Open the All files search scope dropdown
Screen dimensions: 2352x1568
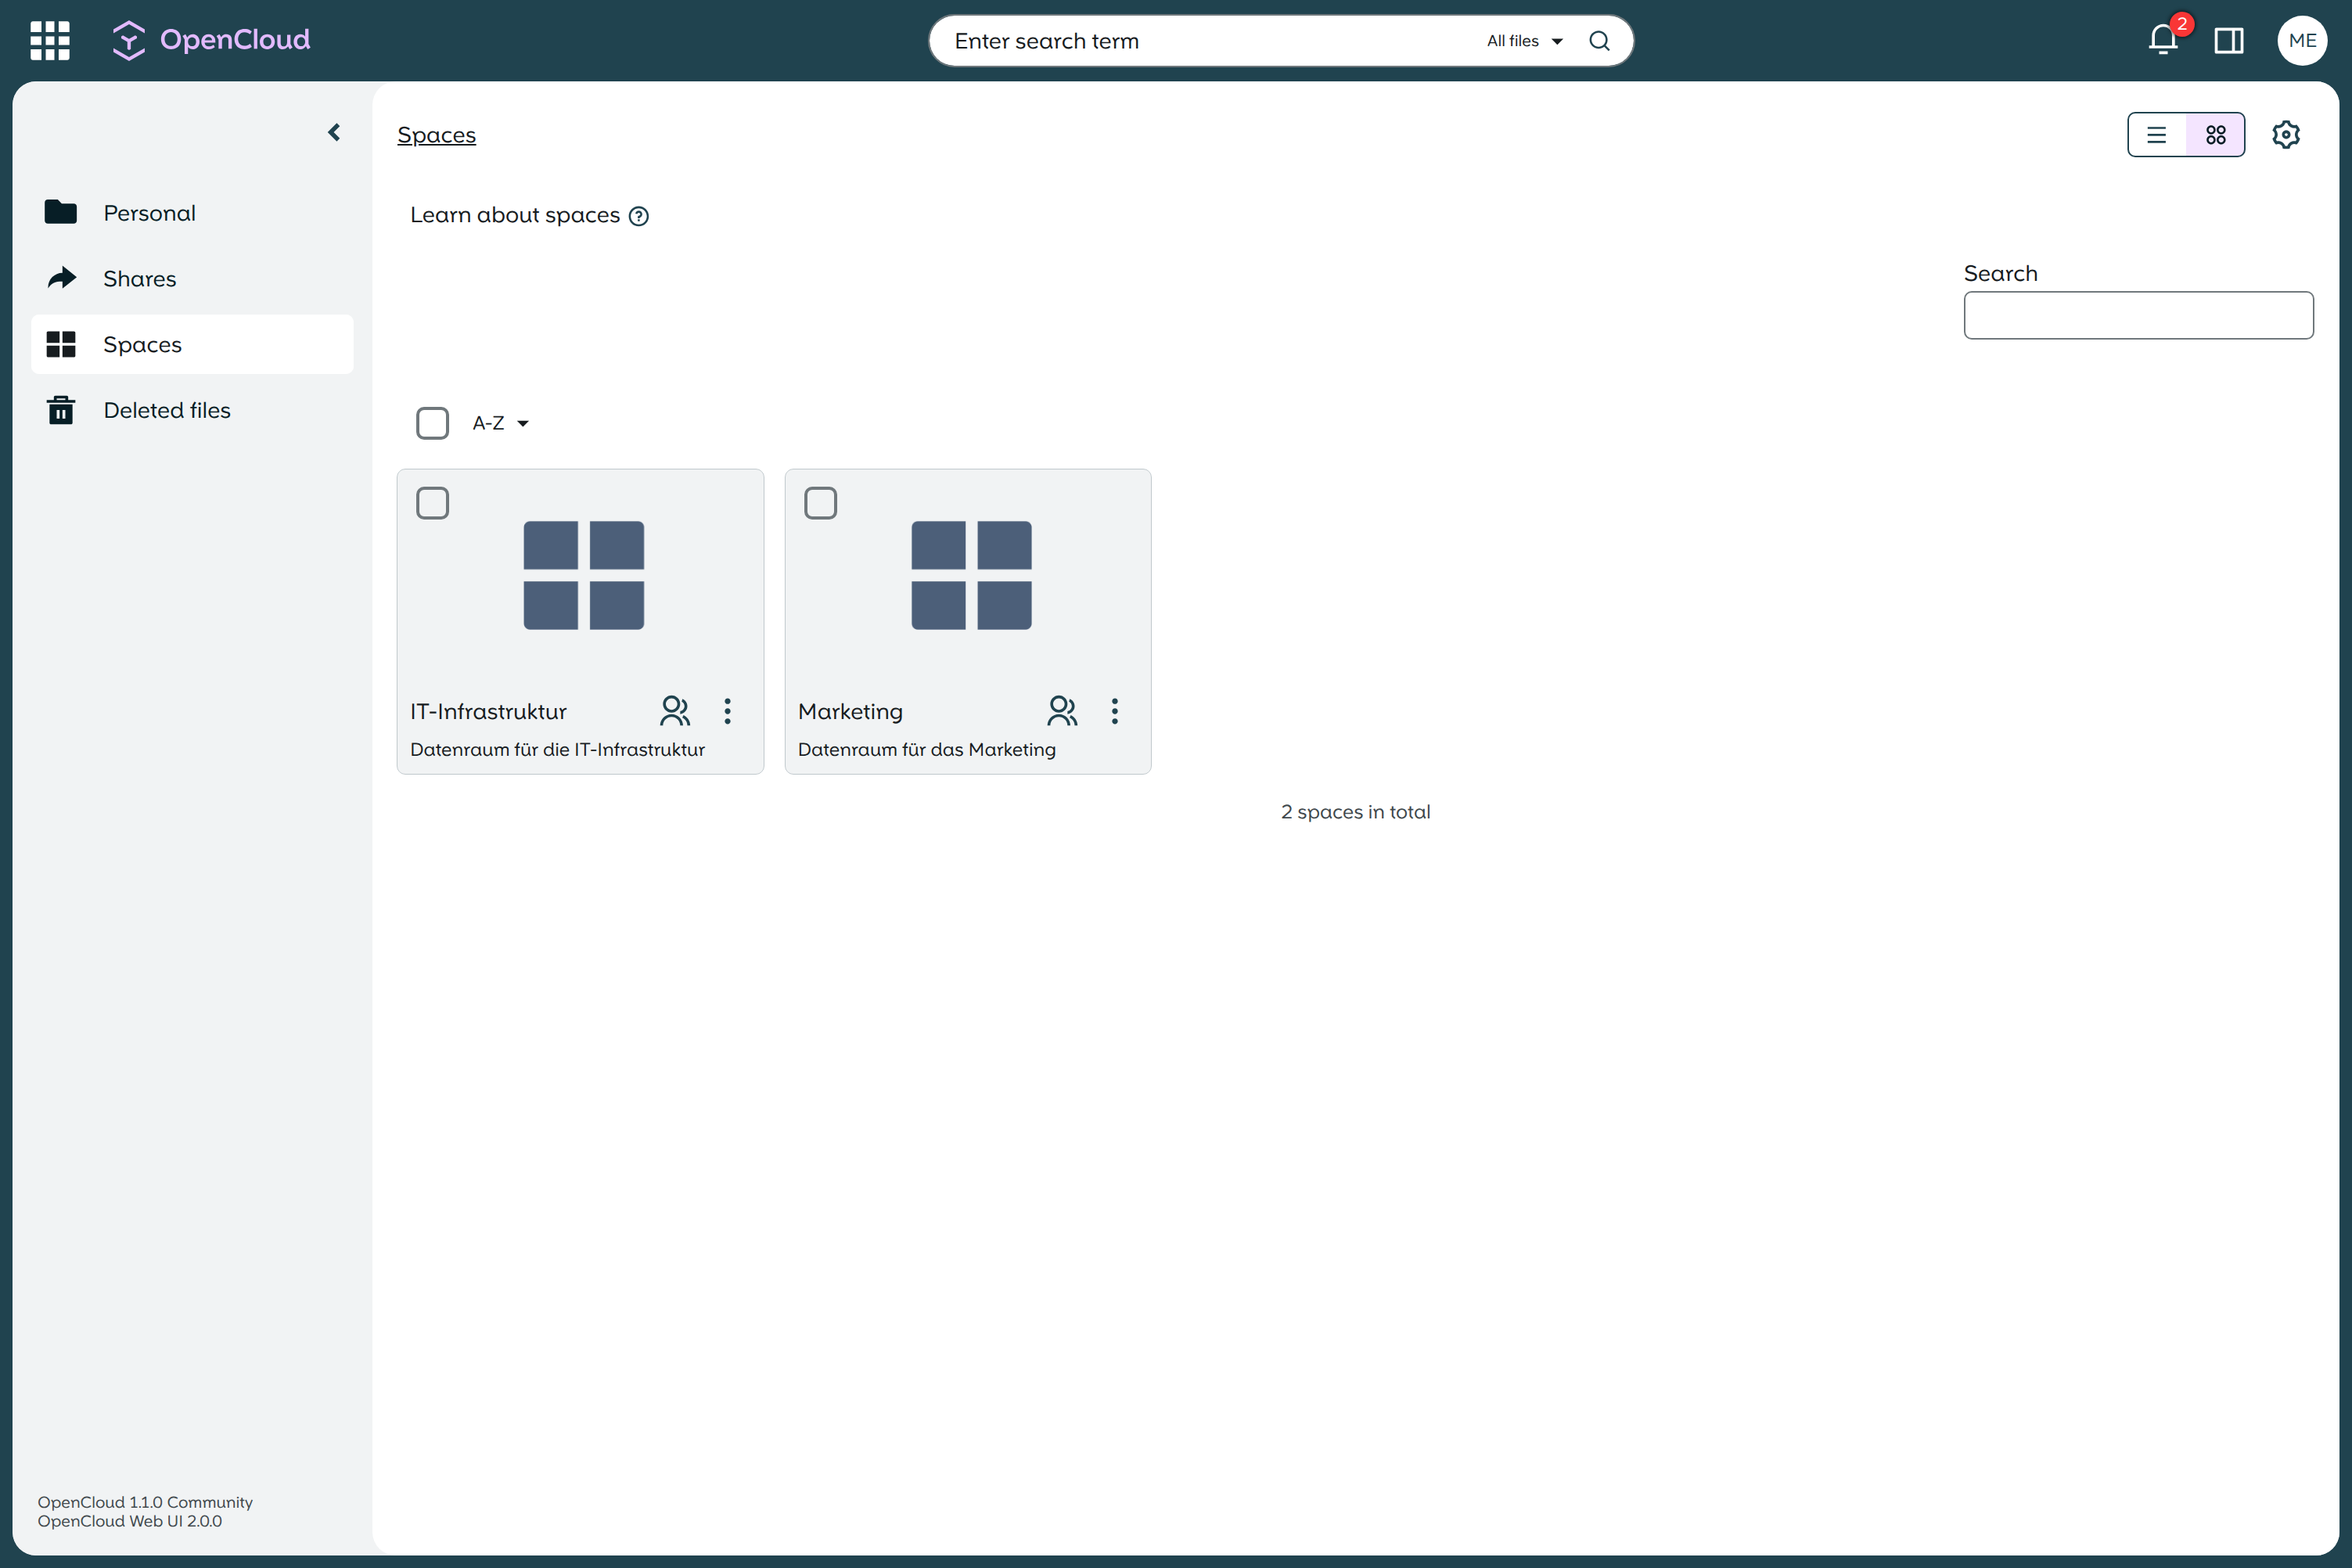coord(1524,41)
